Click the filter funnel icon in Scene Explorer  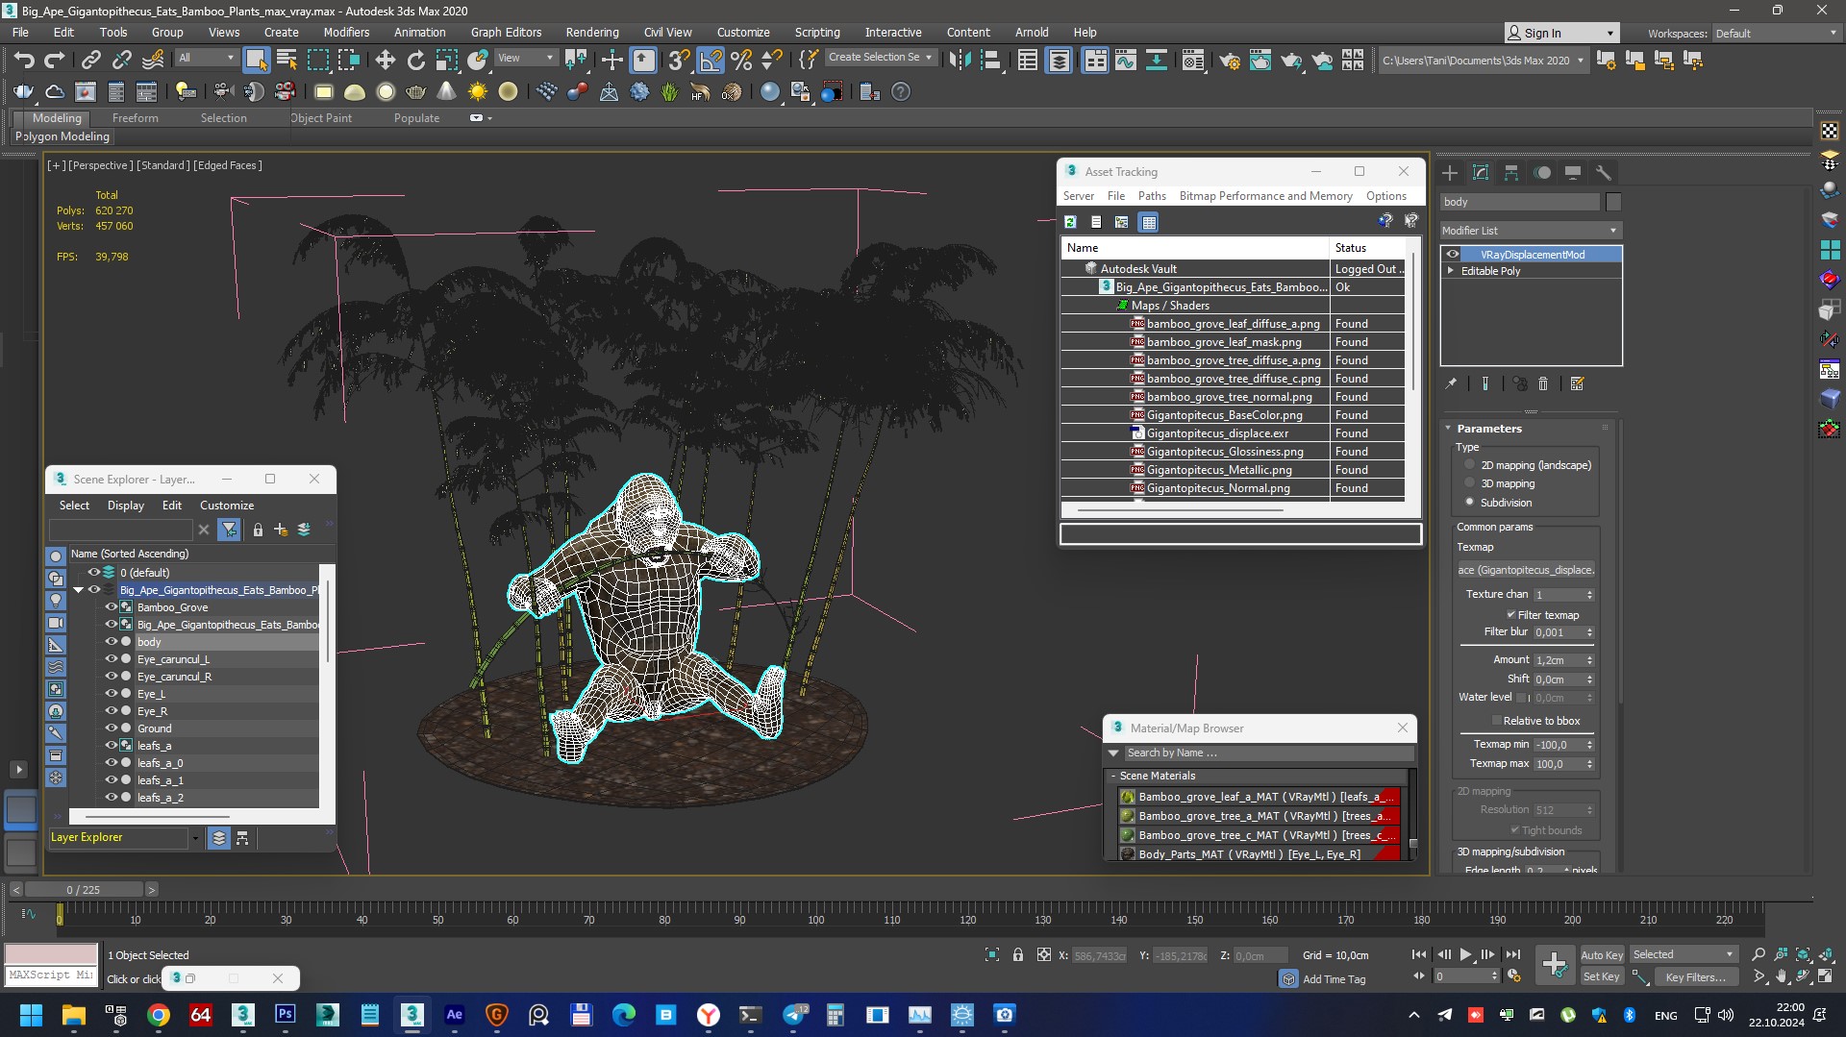coord(229,530)
